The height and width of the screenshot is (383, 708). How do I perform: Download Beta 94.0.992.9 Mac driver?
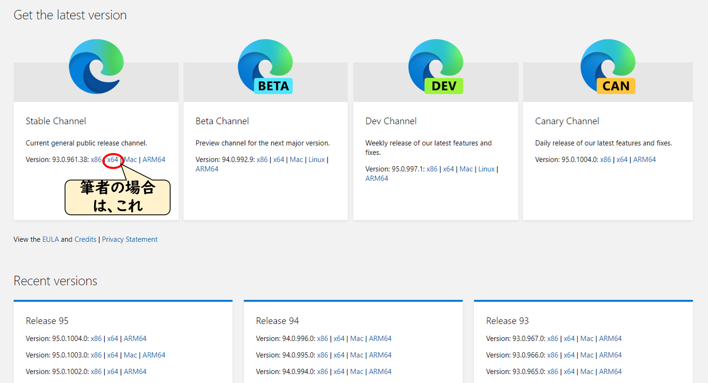pos(297,160)
